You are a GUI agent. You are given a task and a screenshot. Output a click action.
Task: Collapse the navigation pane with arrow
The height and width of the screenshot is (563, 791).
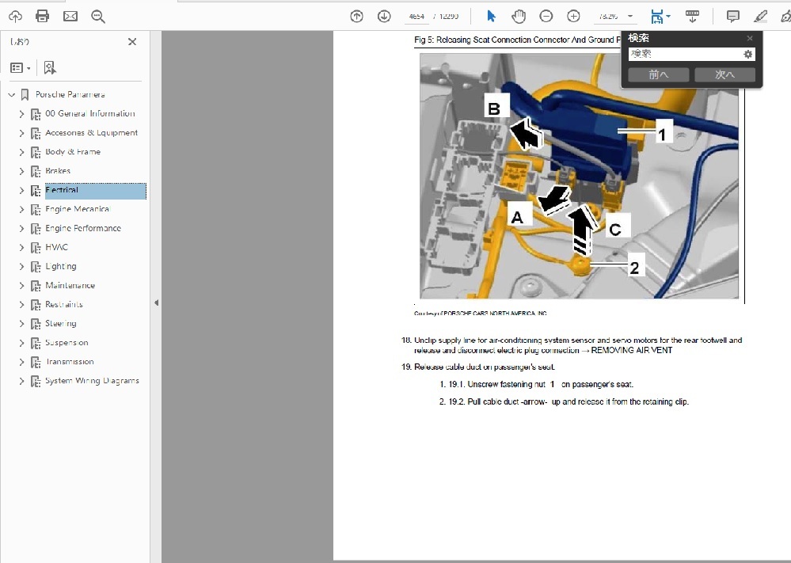coord(156,302)
